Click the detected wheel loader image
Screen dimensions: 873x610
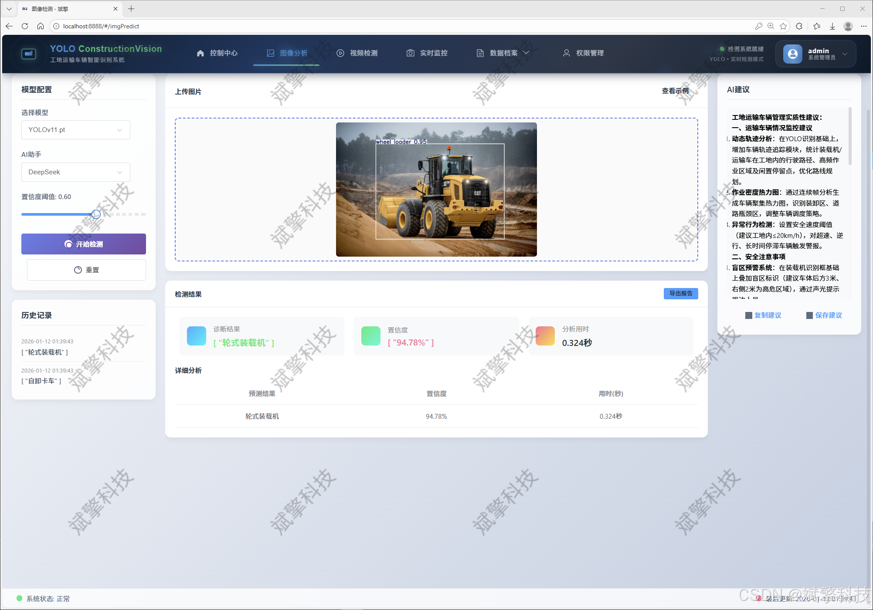pyautogui.click(x=436, y=190)
